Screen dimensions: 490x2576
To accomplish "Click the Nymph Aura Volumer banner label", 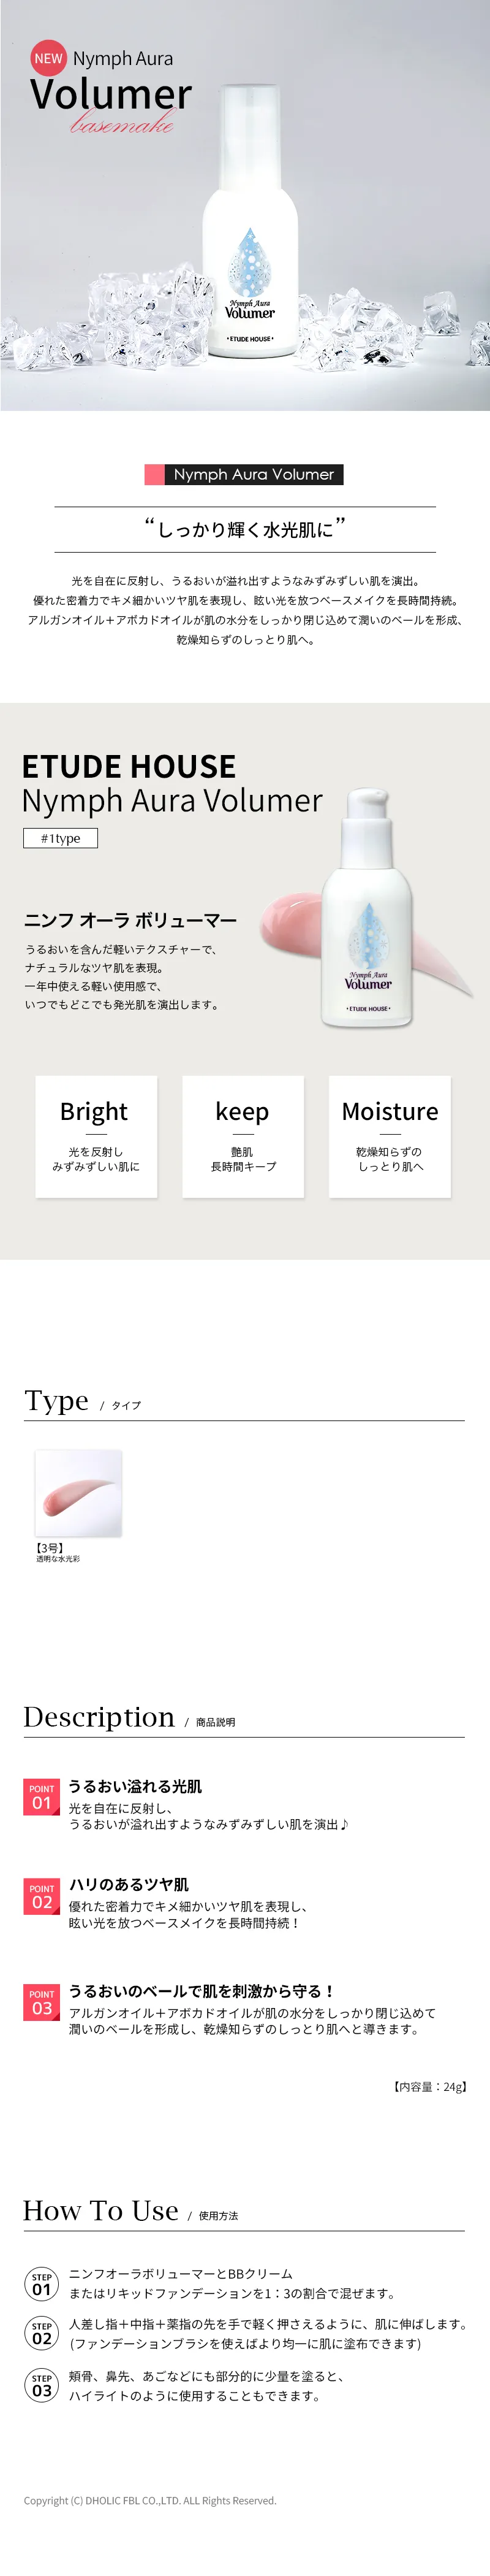I will (x=244, y=474).
